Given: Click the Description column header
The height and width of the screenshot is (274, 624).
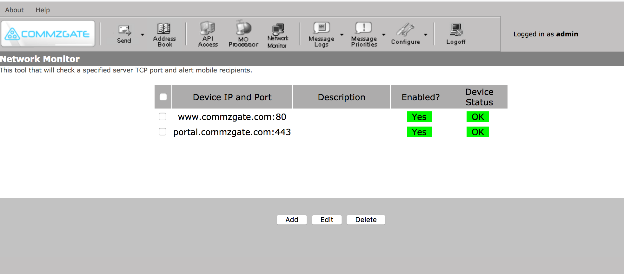Looking at the screenshot, I should click(342, 97).
